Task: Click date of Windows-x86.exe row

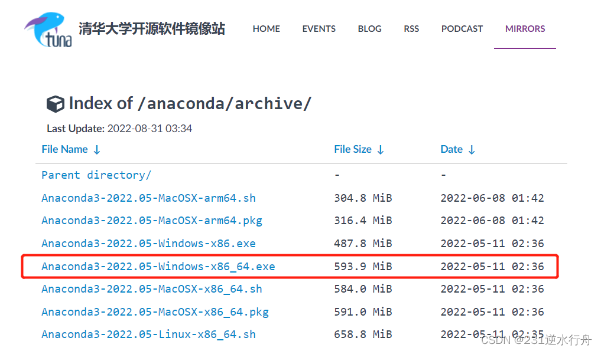Action: point(492,244)
